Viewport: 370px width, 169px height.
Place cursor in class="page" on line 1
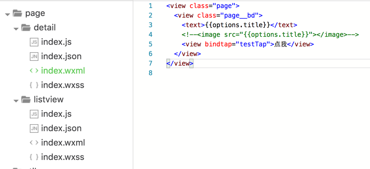tap(212, 6)
